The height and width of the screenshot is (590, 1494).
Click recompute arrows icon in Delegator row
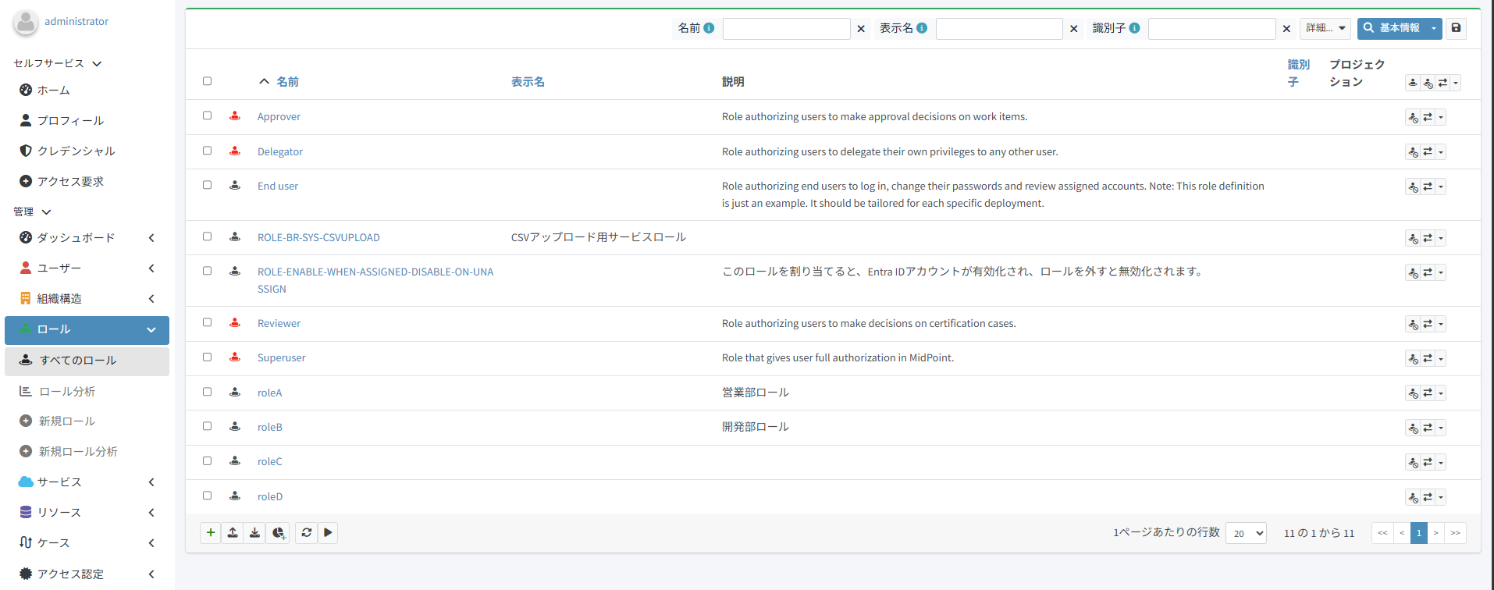(1428, 152)
